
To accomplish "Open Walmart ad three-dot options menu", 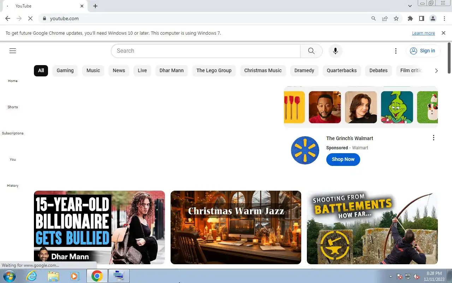I will (x=434, y=138).
